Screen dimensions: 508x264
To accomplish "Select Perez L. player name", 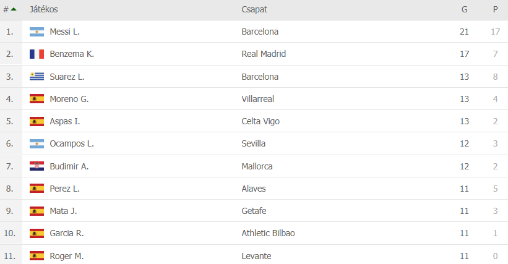I will tap(64, 189).
